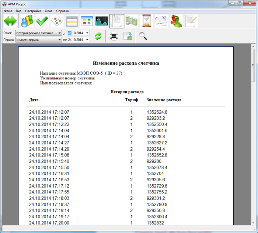Click the vertical scrollbar down arrow
This screenshot has height=233, width=258.
253,223
